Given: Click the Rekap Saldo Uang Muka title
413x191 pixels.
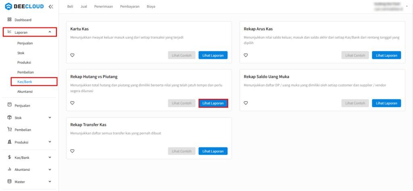Looking at the screenshot, I should pos(266,77).
